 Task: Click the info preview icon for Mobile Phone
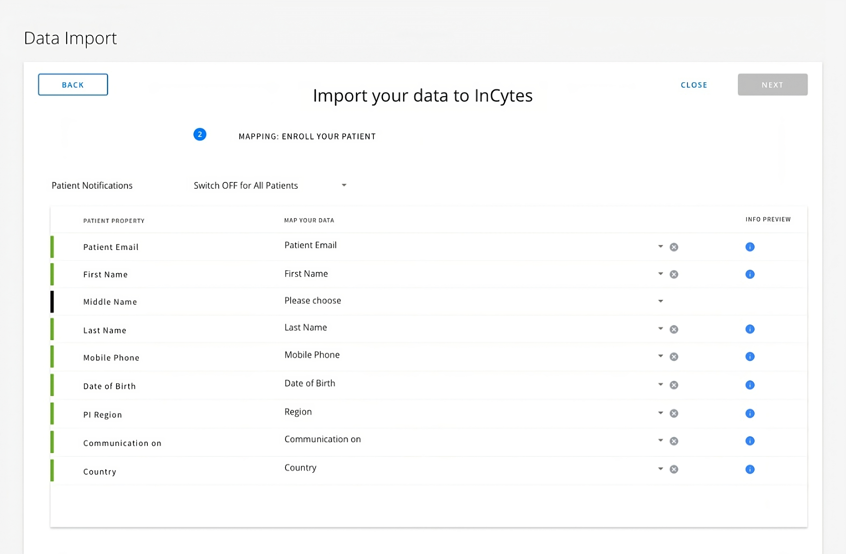(750, 357)
